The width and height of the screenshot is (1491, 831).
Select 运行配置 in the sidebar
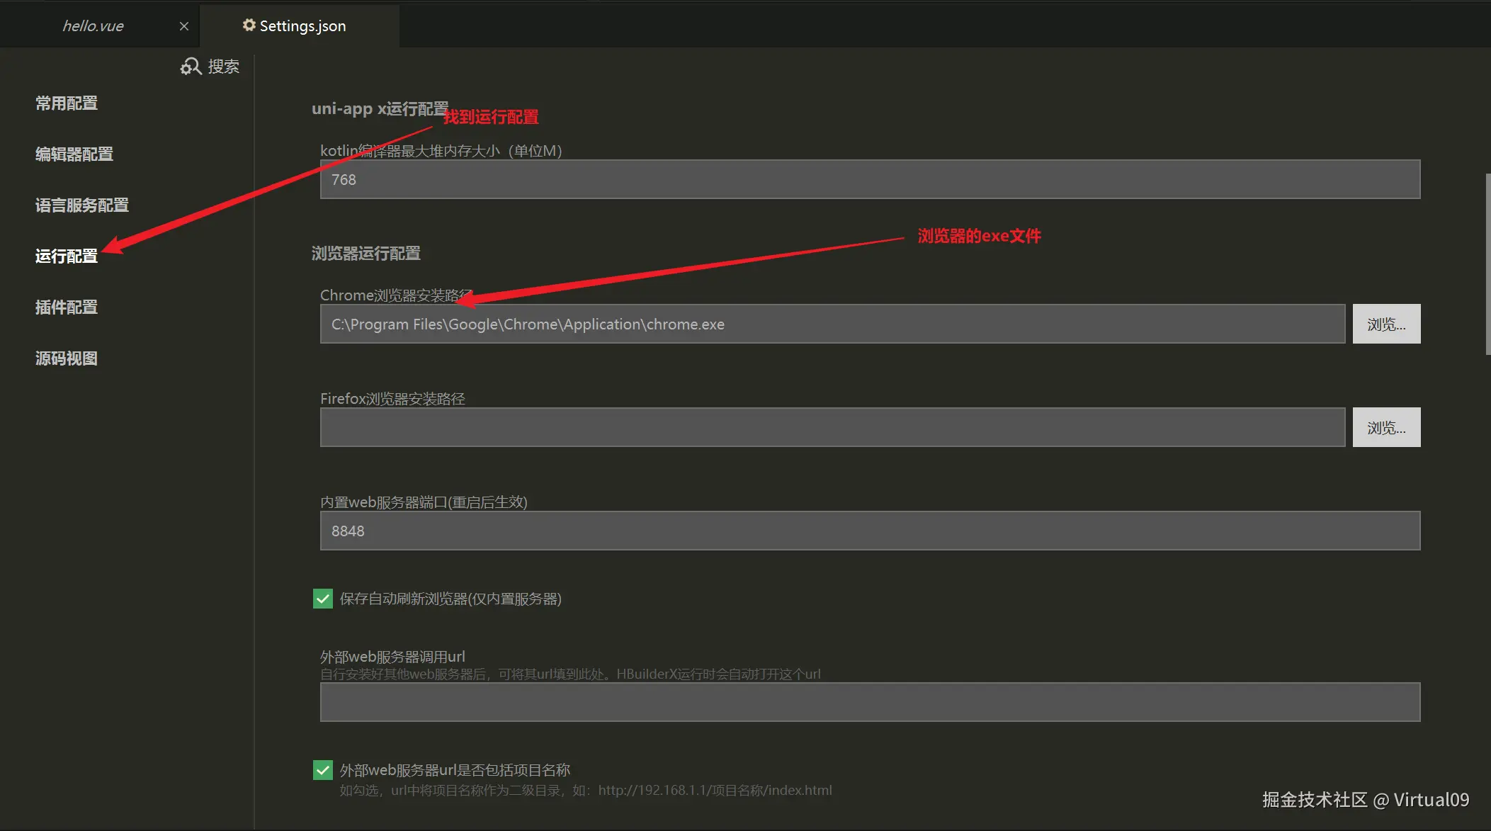click(x=67, y=256)
